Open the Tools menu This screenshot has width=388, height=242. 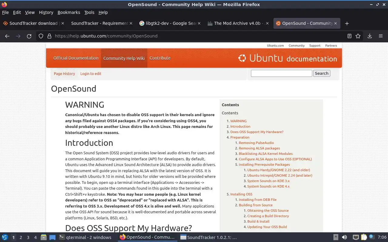pyautogui.click(x=89, y=12)
